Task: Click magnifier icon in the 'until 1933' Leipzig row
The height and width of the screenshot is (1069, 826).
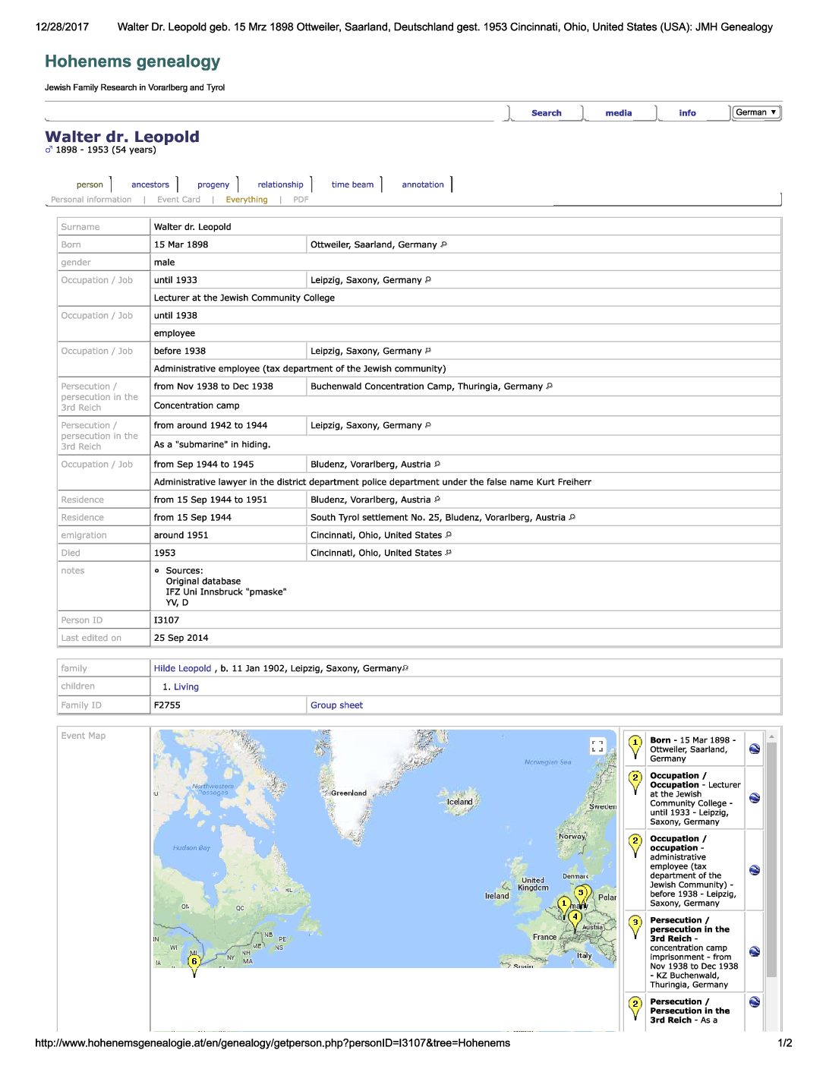Action: [428, 279]
